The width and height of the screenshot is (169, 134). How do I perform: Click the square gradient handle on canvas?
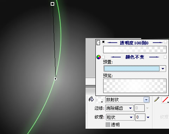52,4
